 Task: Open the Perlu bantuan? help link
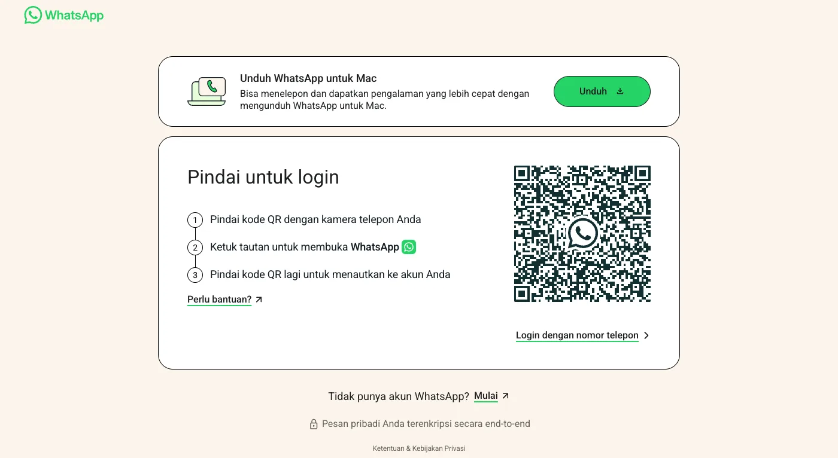[x=220, y=300]
